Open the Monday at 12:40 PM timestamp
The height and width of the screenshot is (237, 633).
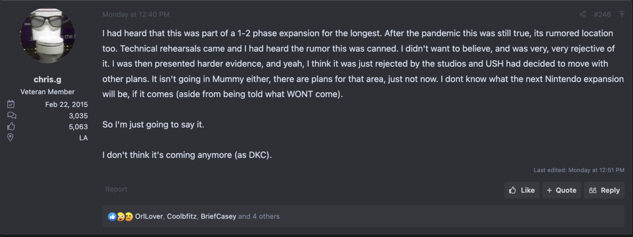136,14
